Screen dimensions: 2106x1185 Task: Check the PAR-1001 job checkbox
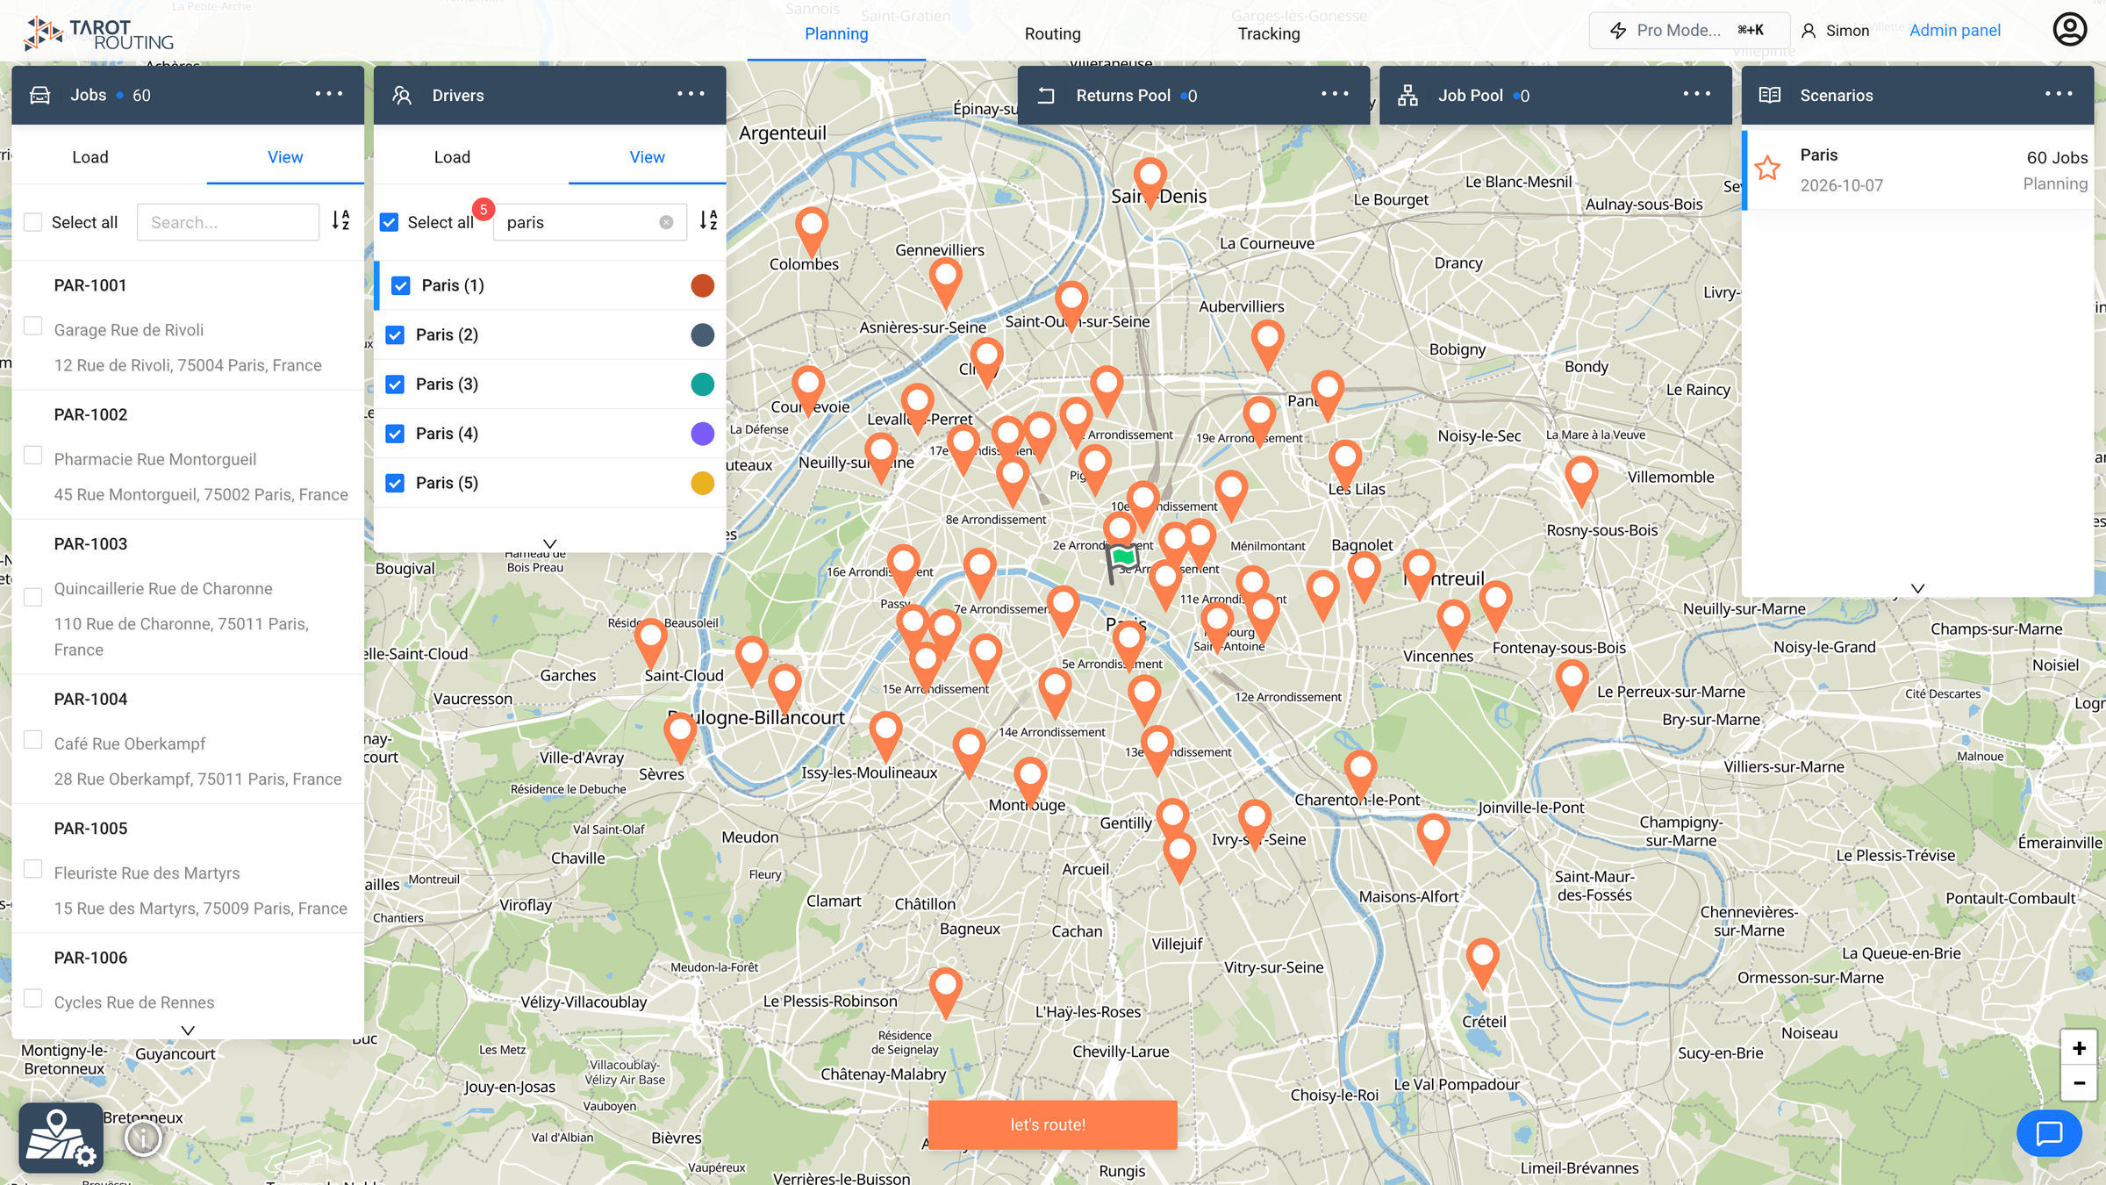pyautogui.click(x=33, y=326)
